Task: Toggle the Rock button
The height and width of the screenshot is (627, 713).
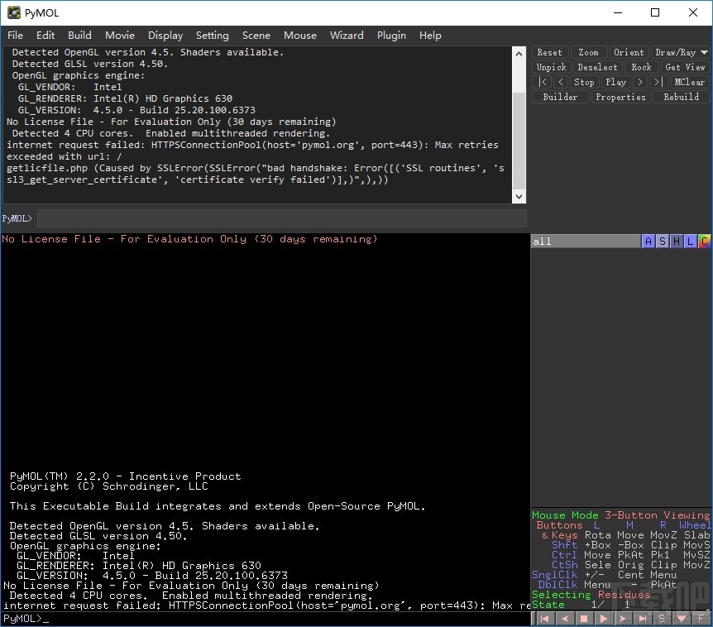Action: (x=641, y=67)
